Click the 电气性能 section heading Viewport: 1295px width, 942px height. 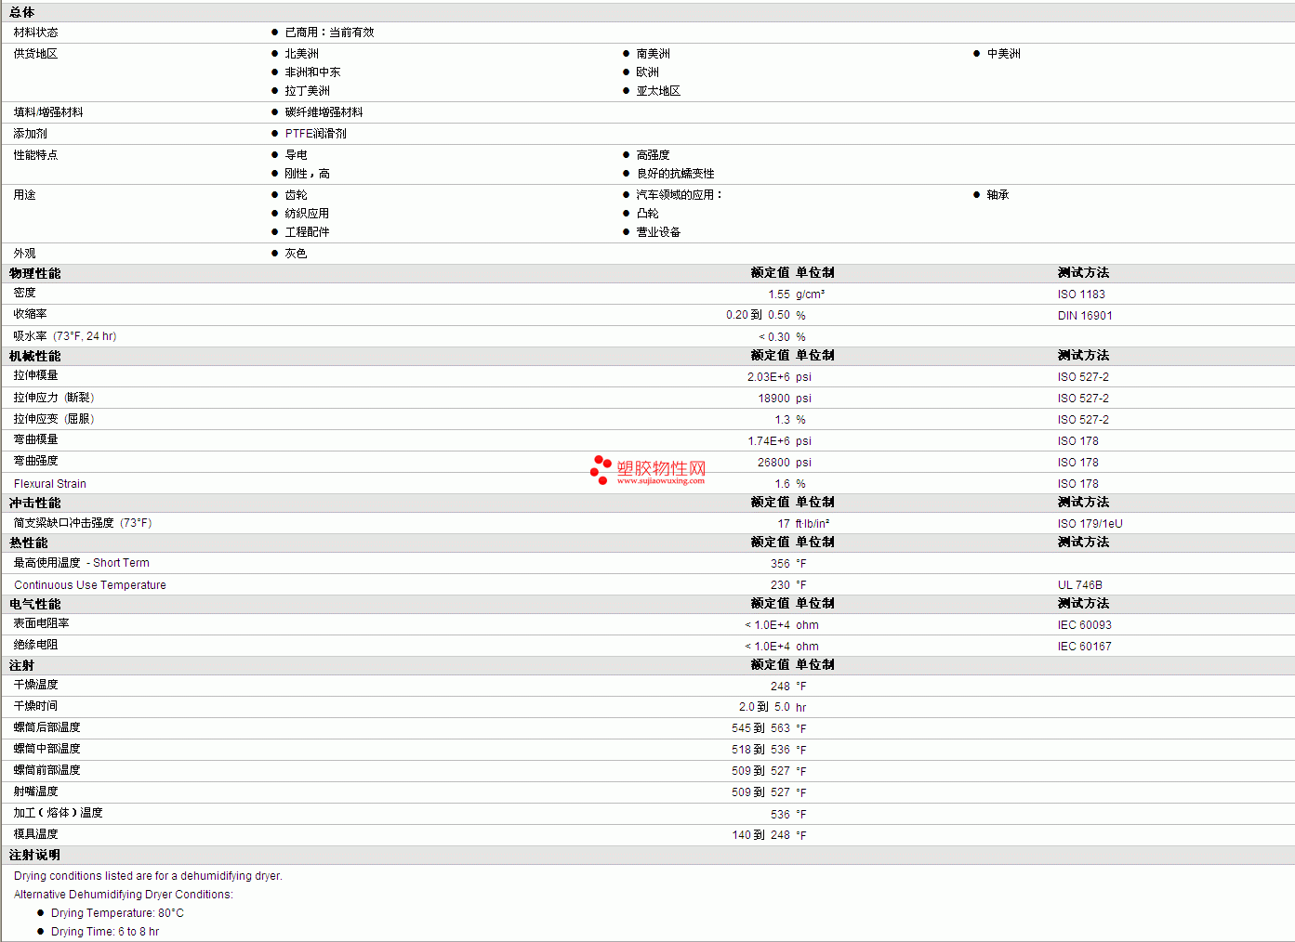(x=35, y=604)
